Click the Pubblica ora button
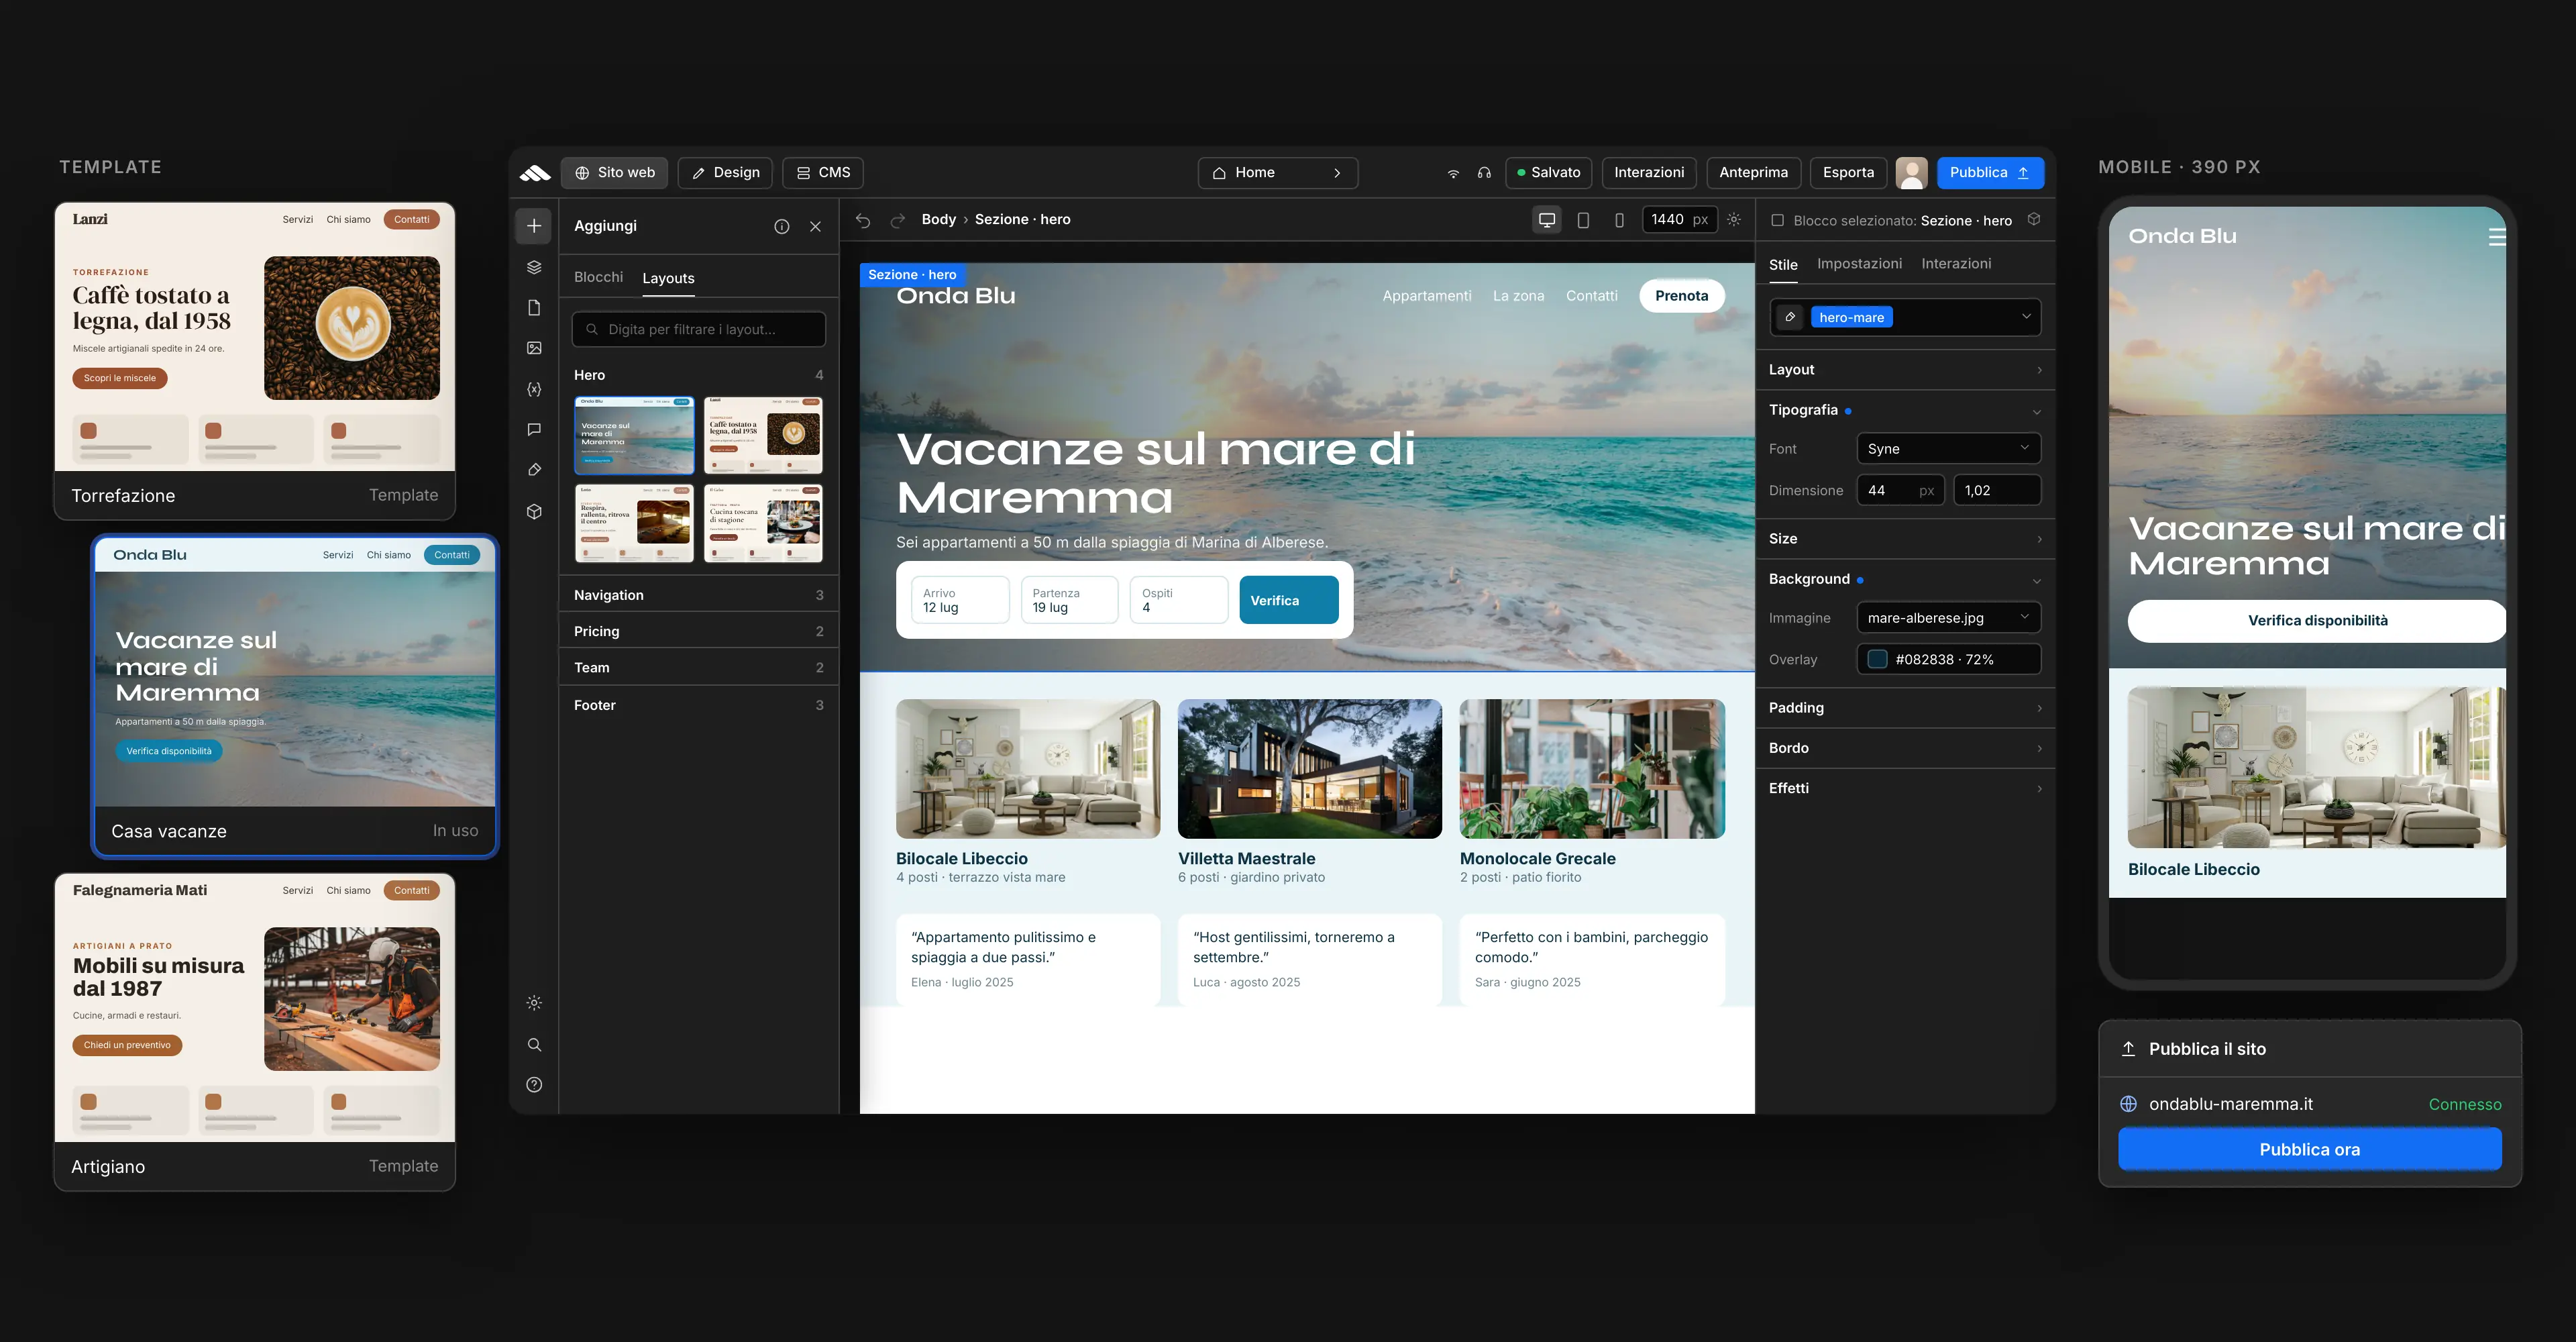 (x=2309, y=1150)
